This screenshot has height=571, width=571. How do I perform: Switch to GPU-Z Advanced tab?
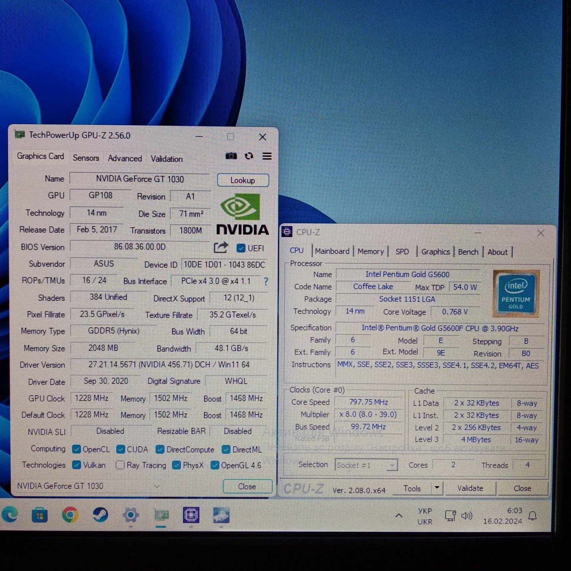click(125, 158)
